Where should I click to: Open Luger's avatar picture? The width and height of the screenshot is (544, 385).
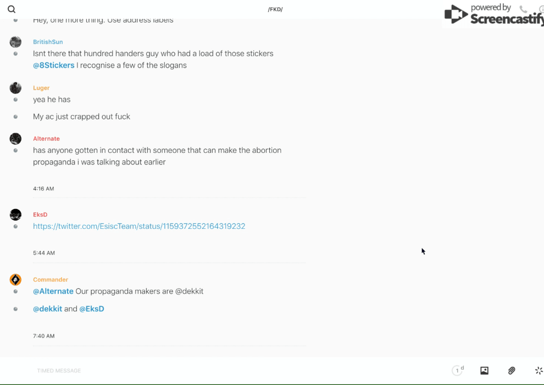click(x=15, y=88)
